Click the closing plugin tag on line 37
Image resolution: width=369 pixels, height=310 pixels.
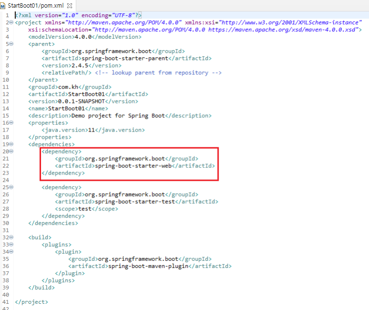(70, 273)
